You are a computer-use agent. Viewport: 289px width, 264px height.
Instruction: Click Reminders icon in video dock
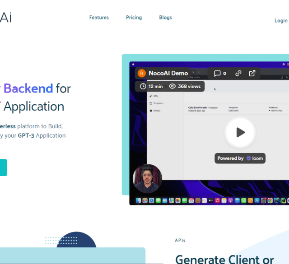click(204, 201)
